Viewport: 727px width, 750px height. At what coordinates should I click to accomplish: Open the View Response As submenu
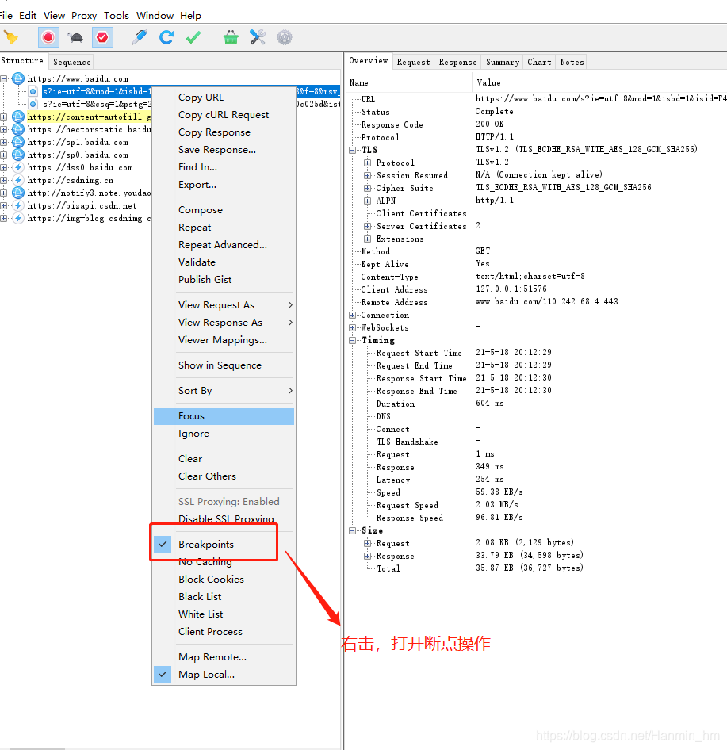224,323
